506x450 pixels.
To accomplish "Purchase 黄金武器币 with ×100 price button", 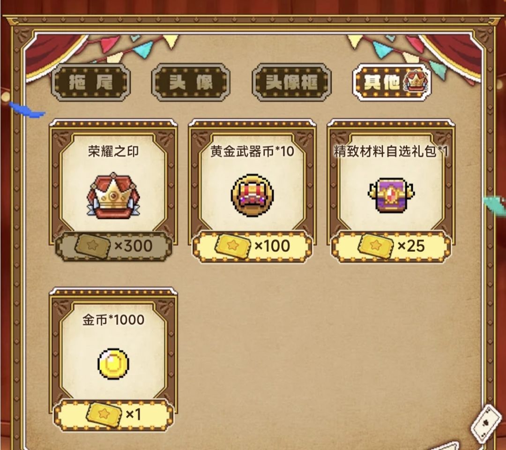I will click(253, 246).
